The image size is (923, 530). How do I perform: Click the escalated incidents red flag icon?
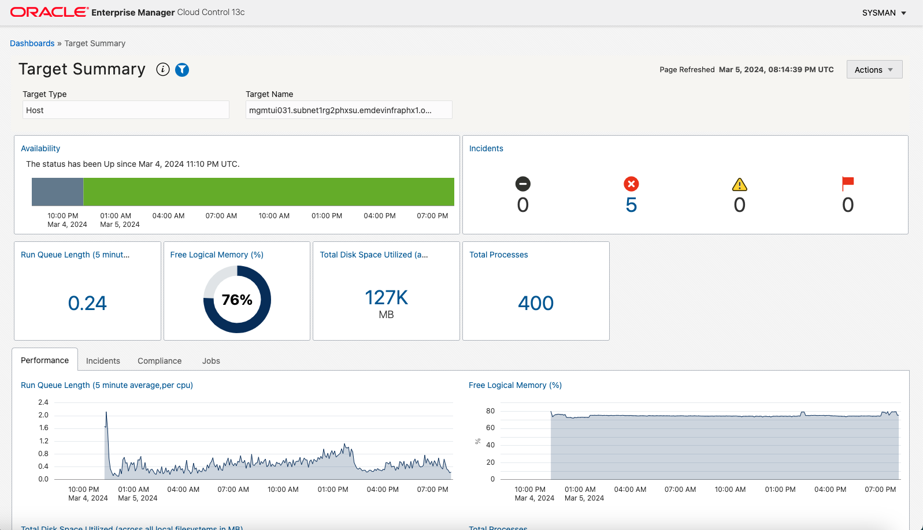tap(848, 184)
